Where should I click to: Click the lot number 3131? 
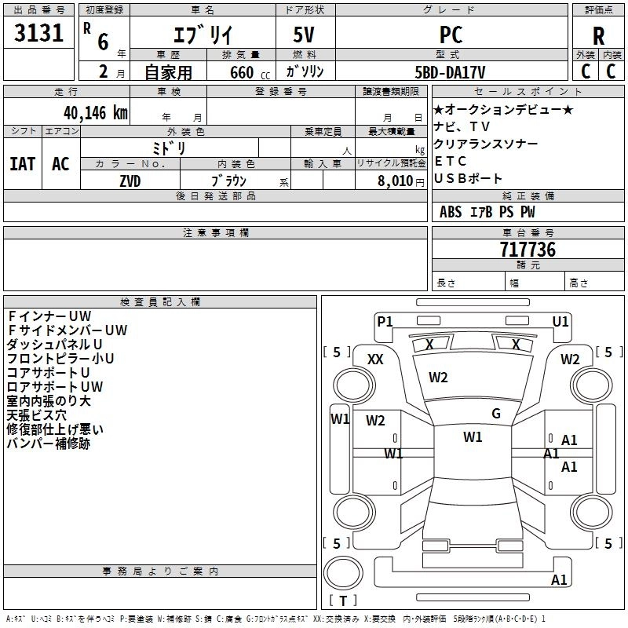38,35
